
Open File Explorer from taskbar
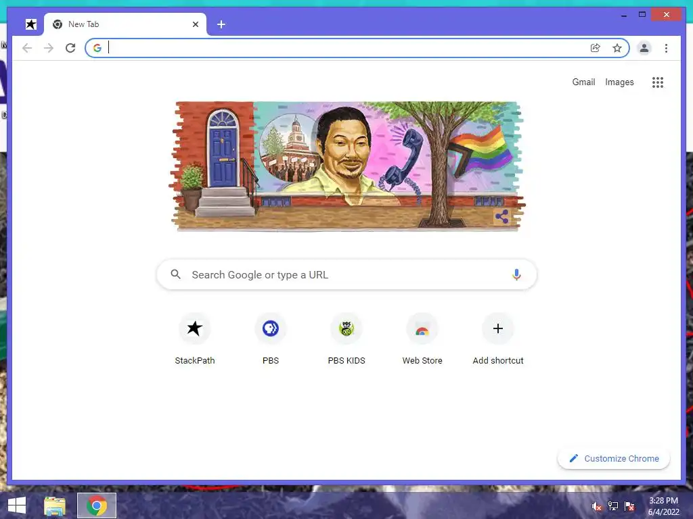click(x=55, y=505)
